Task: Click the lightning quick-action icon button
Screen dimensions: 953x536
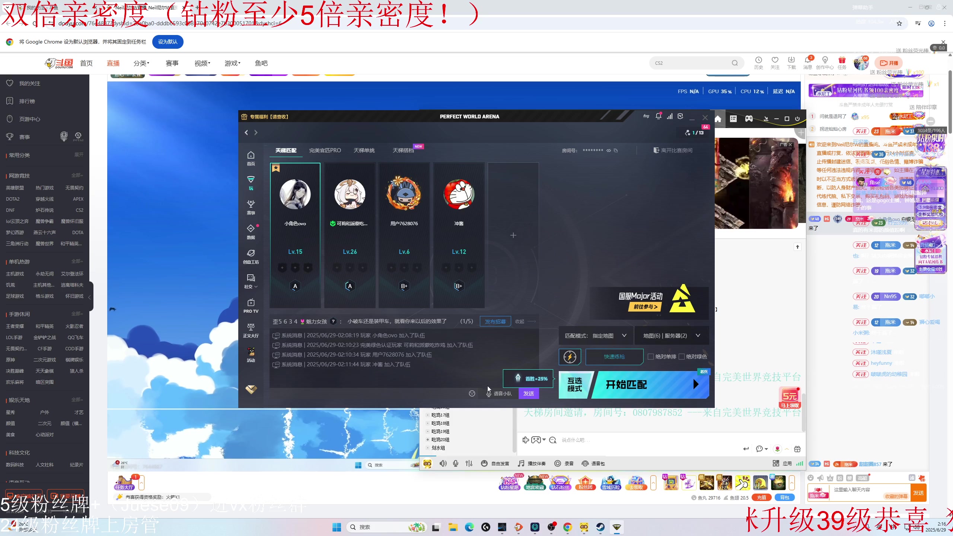Action: click(570, 357)
